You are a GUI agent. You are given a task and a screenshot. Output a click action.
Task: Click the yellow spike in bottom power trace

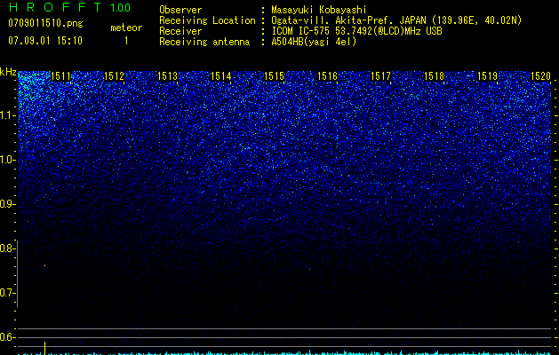pos(45,348)
